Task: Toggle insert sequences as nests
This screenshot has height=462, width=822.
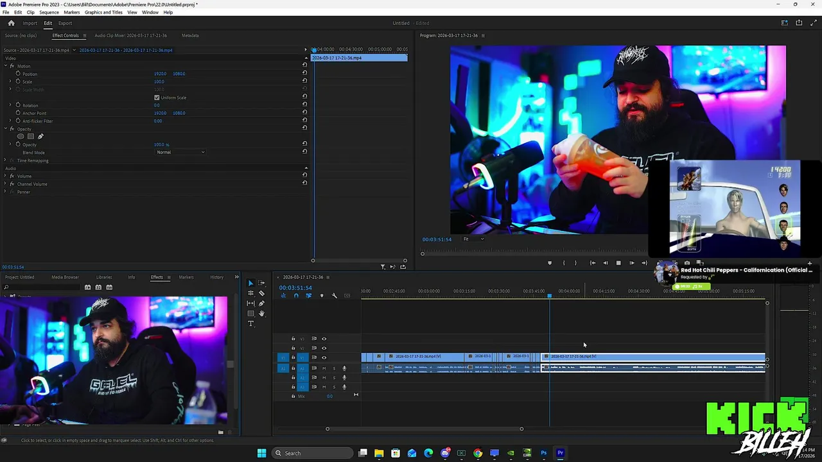Action: click(283, 296)
